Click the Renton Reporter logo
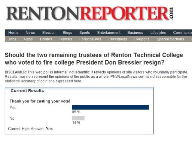 coord(90,14)
